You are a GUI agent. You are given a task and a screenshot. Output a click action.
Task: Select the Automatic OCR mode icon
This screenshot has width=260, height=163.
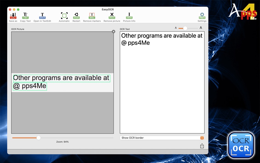[64, 16]
